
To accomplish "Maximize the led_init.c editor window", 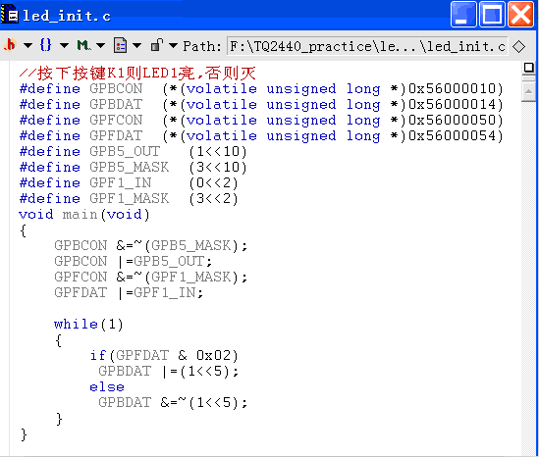I will (492, 15).
